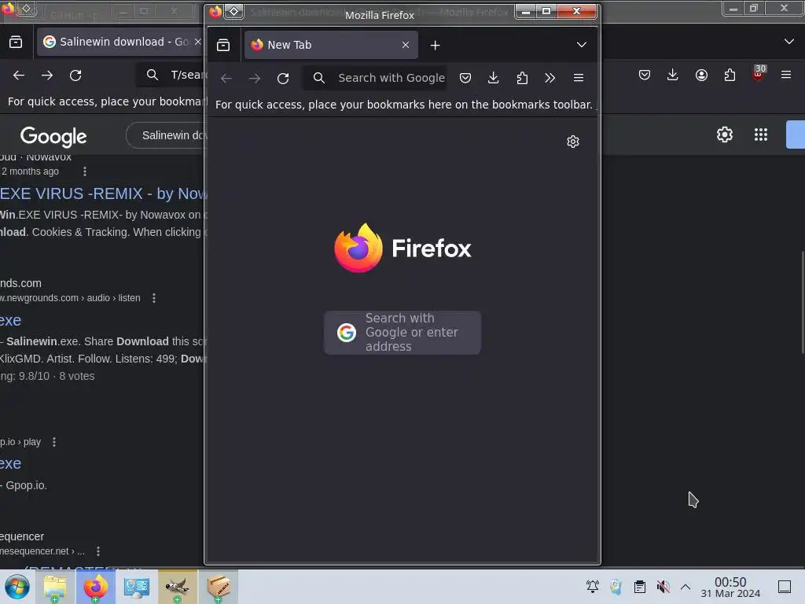The height and width of the screenshot is (604, 805).
Task: Open Extensions in the front window
Action: point(522,78)
